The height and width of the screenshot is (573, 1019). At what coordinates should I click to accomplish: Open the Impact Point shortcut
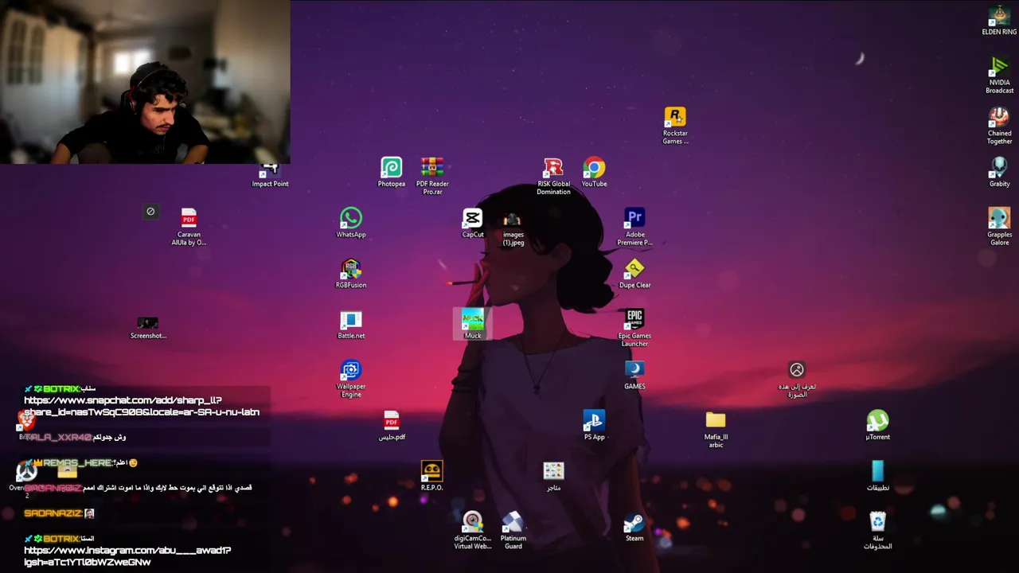270,176
